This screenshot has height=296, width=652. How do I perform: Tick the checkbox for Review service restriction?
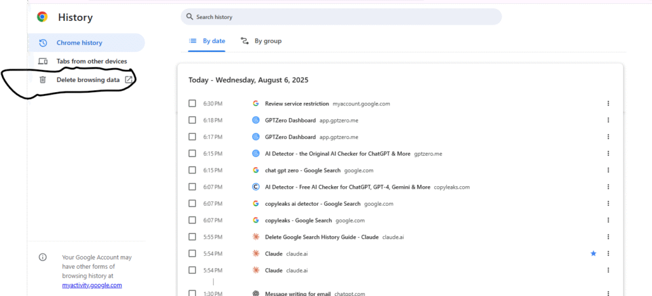(x=192, y=104)
